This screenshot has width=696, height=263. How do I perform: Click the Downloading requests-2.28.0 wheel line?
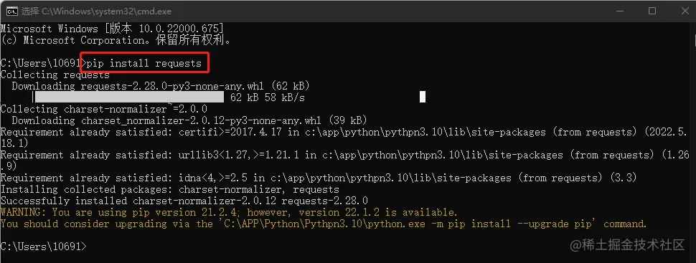[161, 85]
